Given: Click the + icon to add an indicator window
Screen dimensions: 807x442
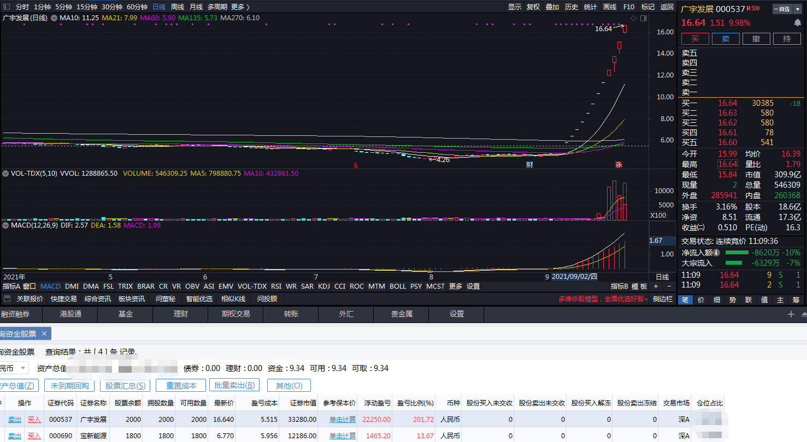Looking at the screenshot, I should tap(655, 286).
